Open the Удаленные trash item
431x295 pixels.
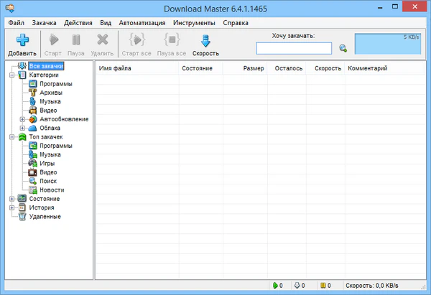45,216
